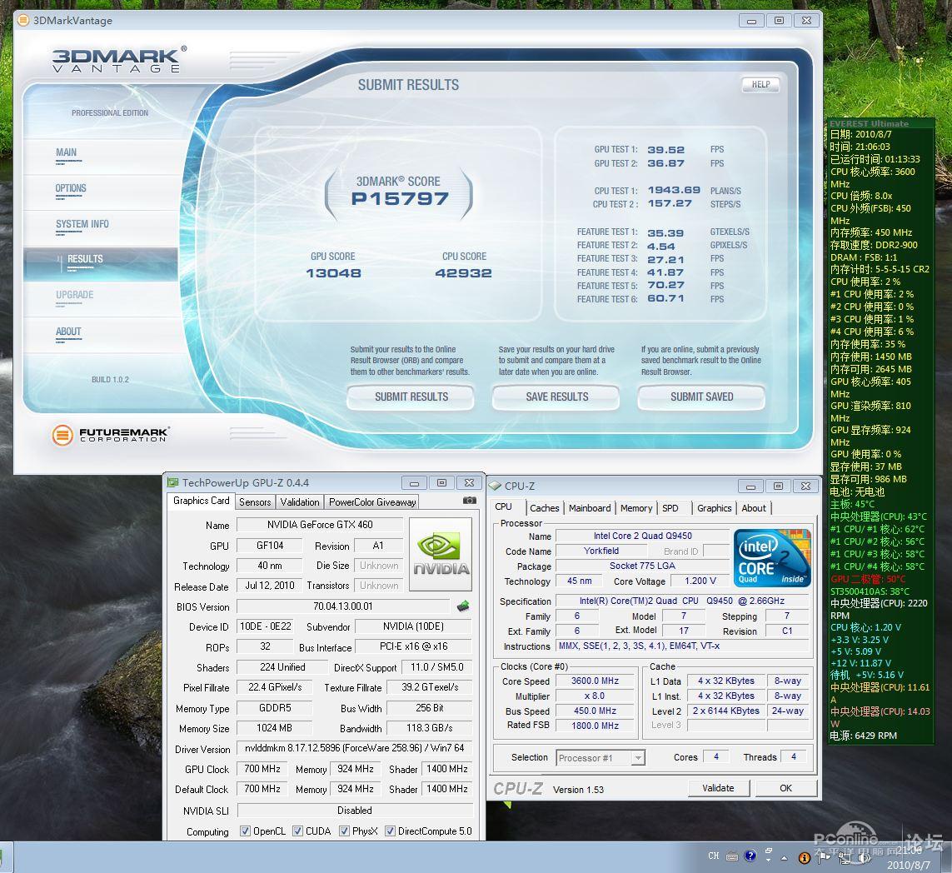Screen dimensions: 952x873
Task: Select the Graphics Card tab in GPU-Z
Action: coord(201,501)
